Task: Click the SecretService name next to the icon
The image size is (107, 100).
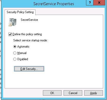Action: pyautogui.click(x=29, y=20)
